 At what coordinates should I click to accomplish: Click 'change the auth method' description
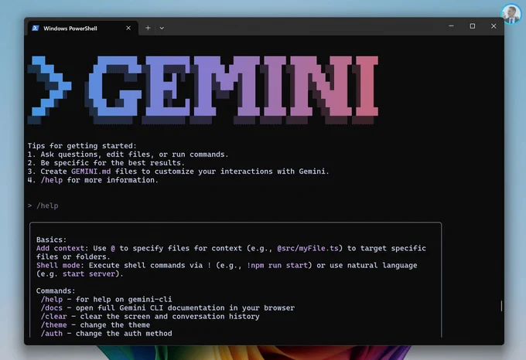point(124,334)
